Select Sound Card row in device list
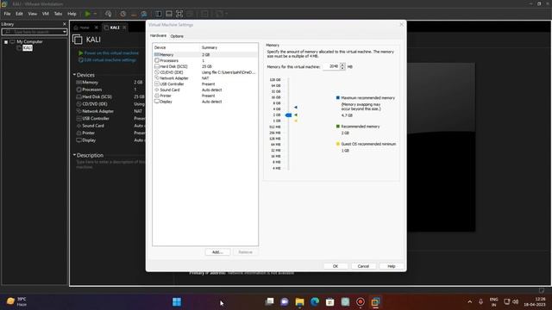The width and height of the screenshot is (552, 310). pyautogui.click(x=205, y=90)
